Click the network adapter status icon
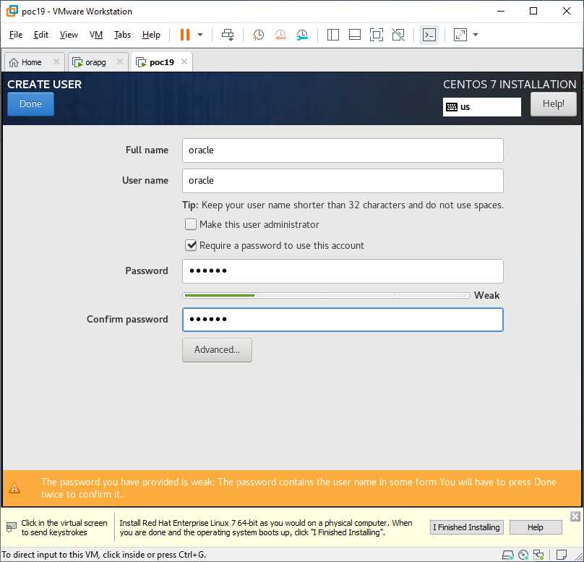The height and width of the screenshot is (562, 584). (x=538, y=555)
